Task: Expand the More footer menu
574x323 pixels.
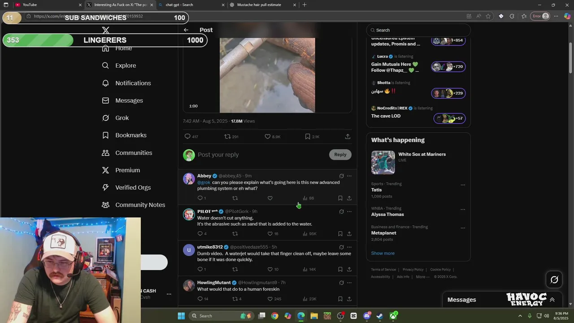Action: (423, 277)
